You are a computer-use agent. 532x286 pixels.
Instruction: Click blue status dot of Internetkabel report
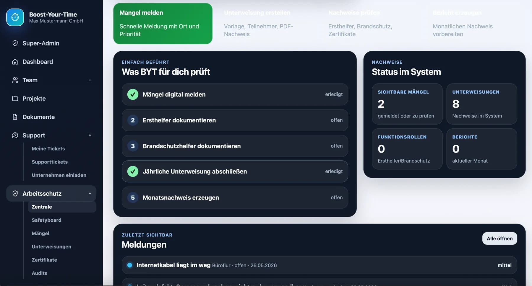[129, 265]
